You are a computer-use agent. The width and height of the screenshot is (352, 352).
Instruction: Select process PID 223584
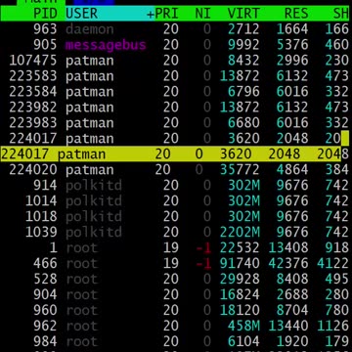(176, 92)
